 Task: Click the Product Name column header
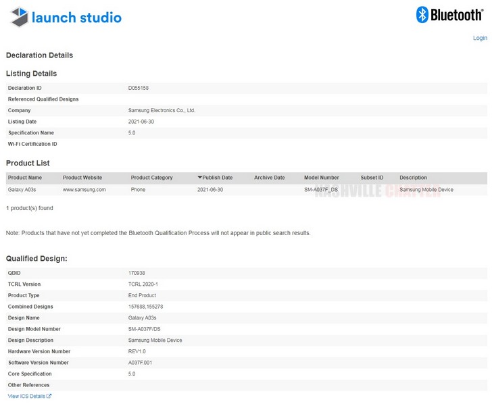pyautogui.click(x=25, y=178)
